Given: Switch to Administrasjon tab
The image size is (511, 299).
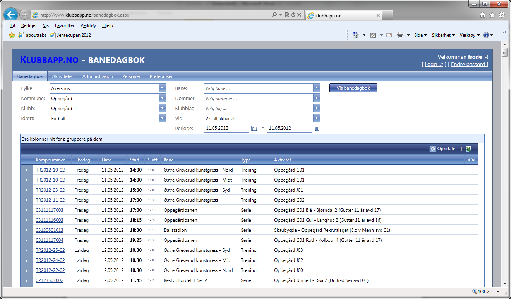Looking at the screenshot, I should click(98, 76).
